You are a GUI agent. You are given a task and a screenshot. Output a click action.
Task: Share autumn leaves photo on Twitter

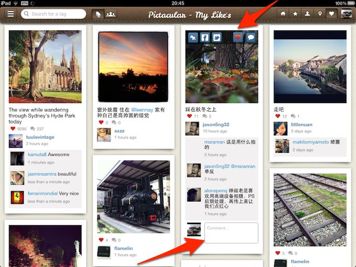pos(217,38)
